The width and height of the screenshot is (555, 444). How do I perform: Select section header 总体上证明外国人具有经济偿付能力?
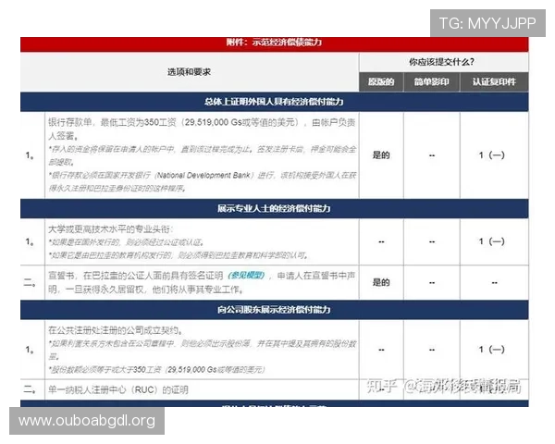click(275, 102)
